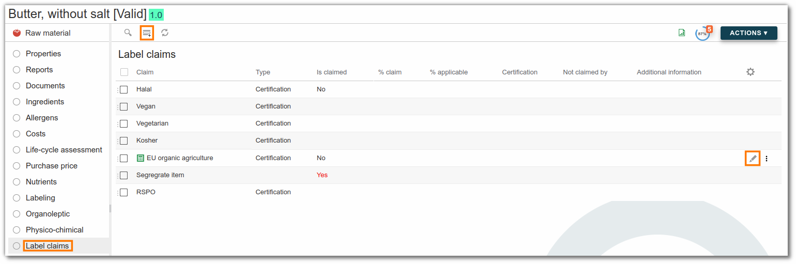Viewport: 796px width, 264px height.
Task: Check the Kosher row checkbox
Action: click(123, 141)
